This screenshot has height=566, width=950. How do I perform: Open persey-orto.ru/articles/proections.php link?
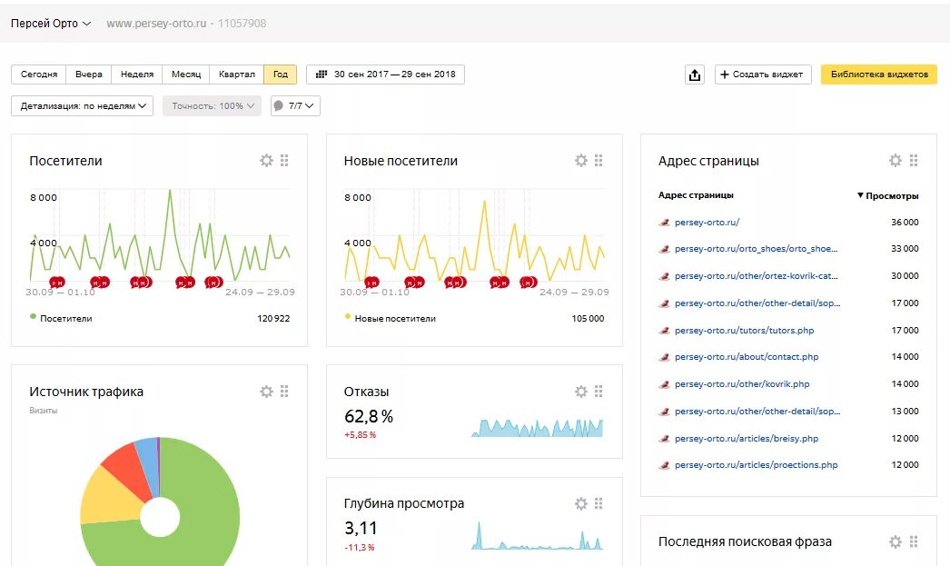[757, 465]
